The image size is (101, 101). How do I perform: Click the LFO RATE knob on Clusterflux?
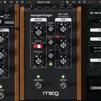(x=63, y=45)
